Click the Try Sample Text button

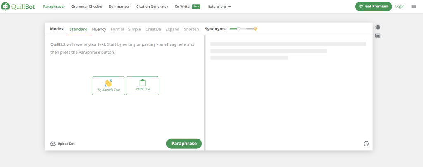[109, 86]
